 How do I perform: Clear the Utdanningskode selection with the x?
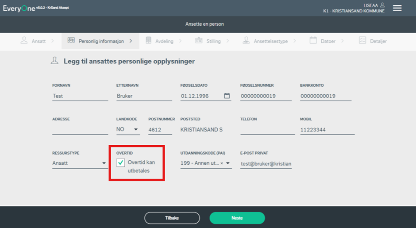pyautogui.click(x=222, y=163)
